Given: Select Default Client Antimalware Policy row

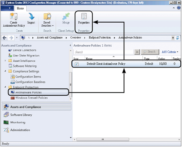Looking at the screenshot, I should (x=127, y=64).
